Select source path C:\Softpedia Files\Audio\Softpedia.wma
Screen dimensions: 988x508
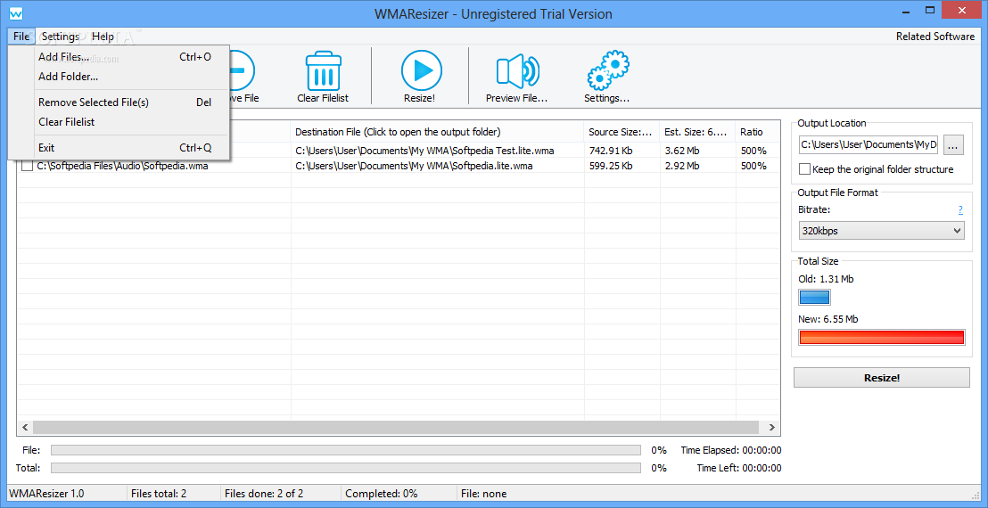(x=122, y=166)
